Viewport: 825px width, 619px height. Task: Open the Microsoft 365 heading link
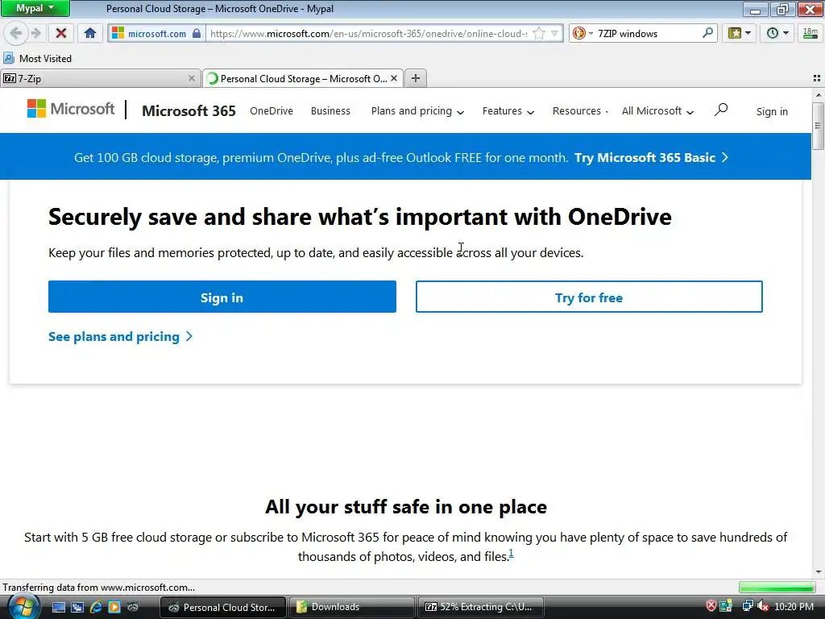click(189, 111)
